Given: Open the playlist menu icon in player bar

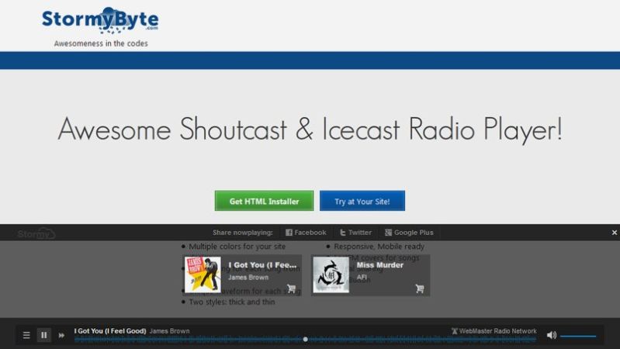Looking at the screenshot, I should click(x=26, y=335).
